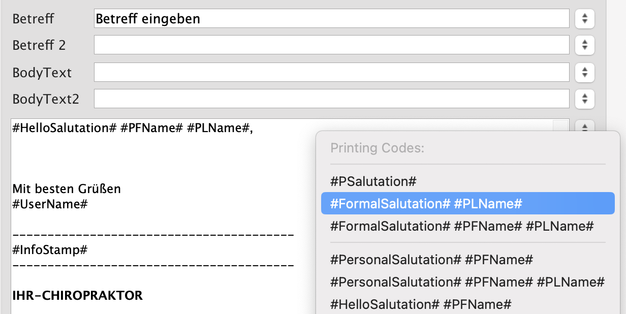Expand the popup arrows next to BodyText2
The image size is (626, 314).
585,99
